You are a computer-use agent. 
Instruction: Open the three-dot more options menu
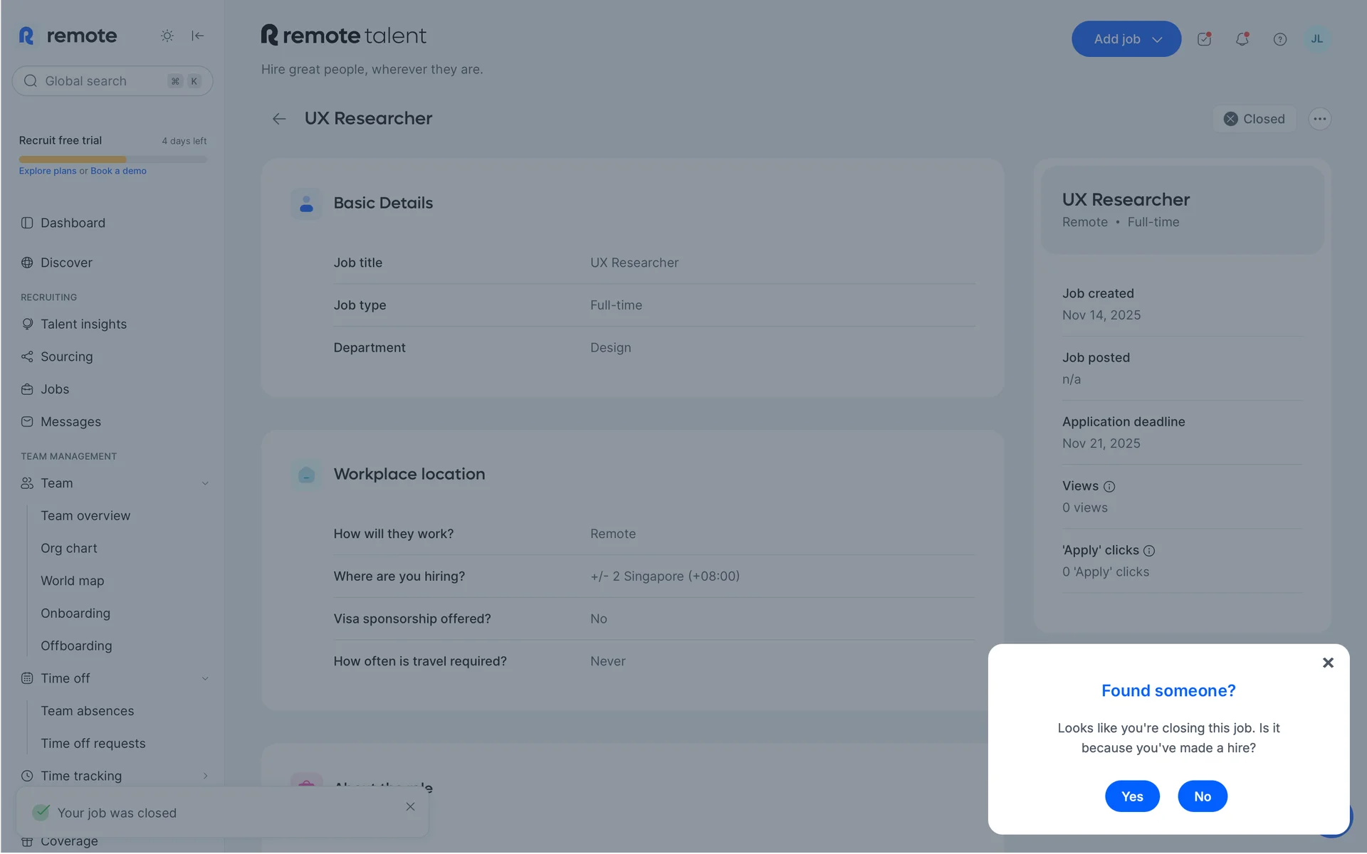(x=1319, y=119)
